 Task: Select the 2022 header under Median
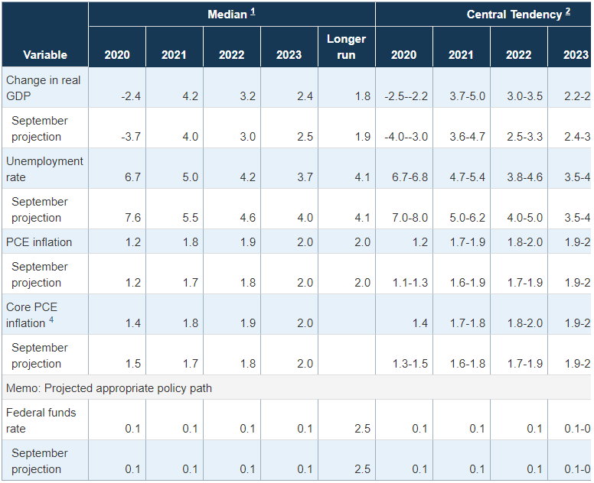click(231, 55)
